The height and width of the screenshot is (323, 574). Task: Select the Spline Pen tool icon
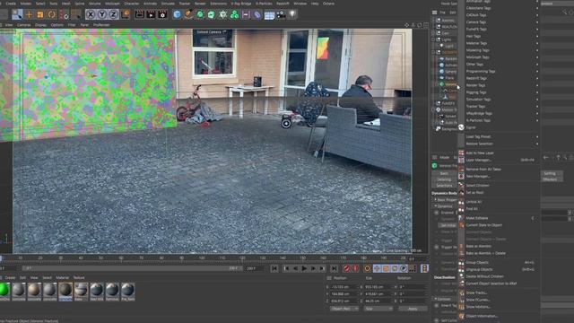click(188, 14)
